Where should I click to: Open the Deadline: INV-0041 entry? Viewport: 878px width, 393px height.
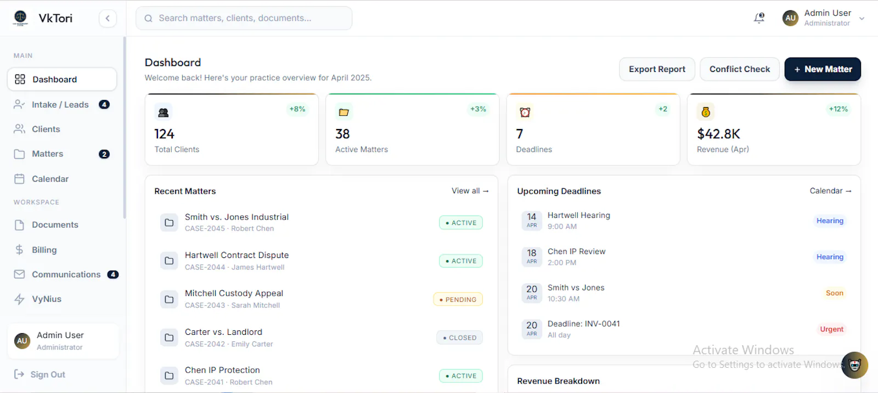[x=684, y=329]
